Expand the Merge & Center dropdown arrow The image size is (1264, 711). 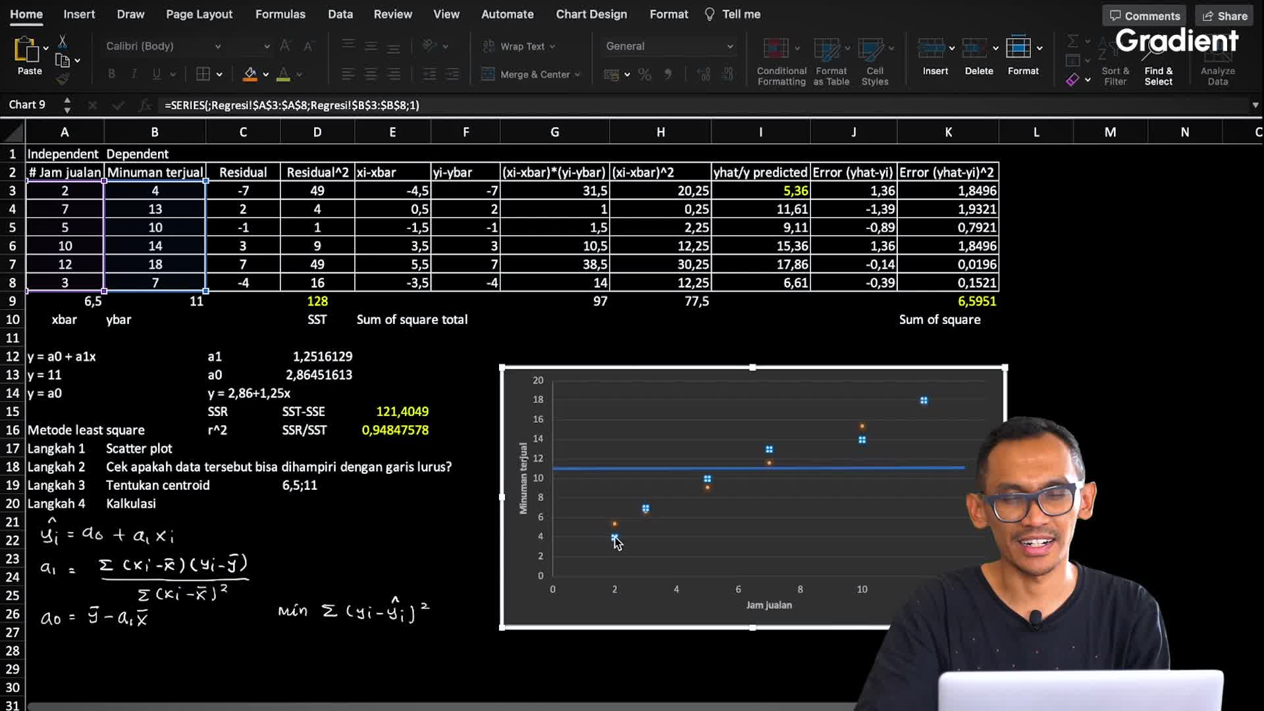click(577, 74)
